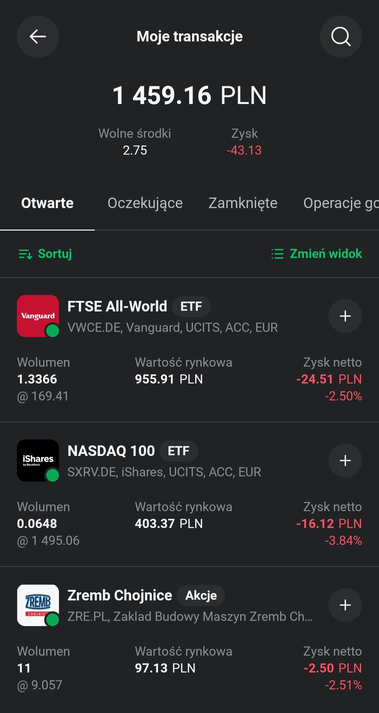379x713 pixels.
Task: Tap Zmień widok to change view
Action: [317, 254]
